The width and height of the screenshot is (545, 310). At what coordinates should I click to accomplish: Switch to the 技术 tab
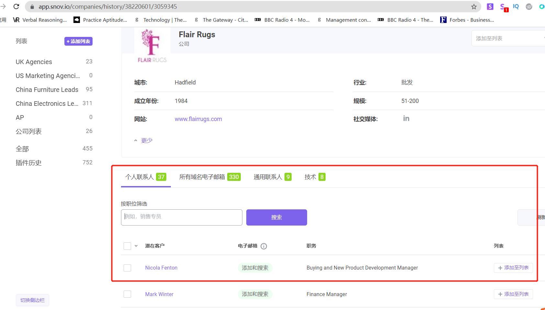tap(315, 177)
